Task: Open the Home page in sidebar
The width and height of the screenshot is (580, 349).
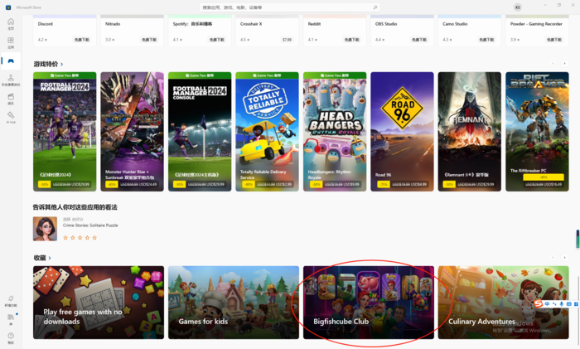Action: click(11, 24)
